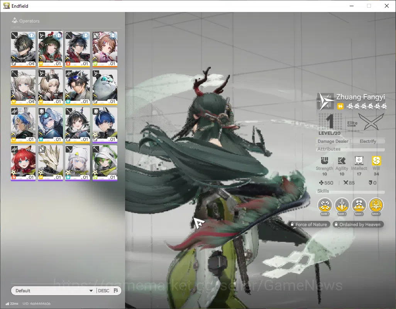
Task: Select the black-haired red-coat fire operator card
Action: coord(78,49)
